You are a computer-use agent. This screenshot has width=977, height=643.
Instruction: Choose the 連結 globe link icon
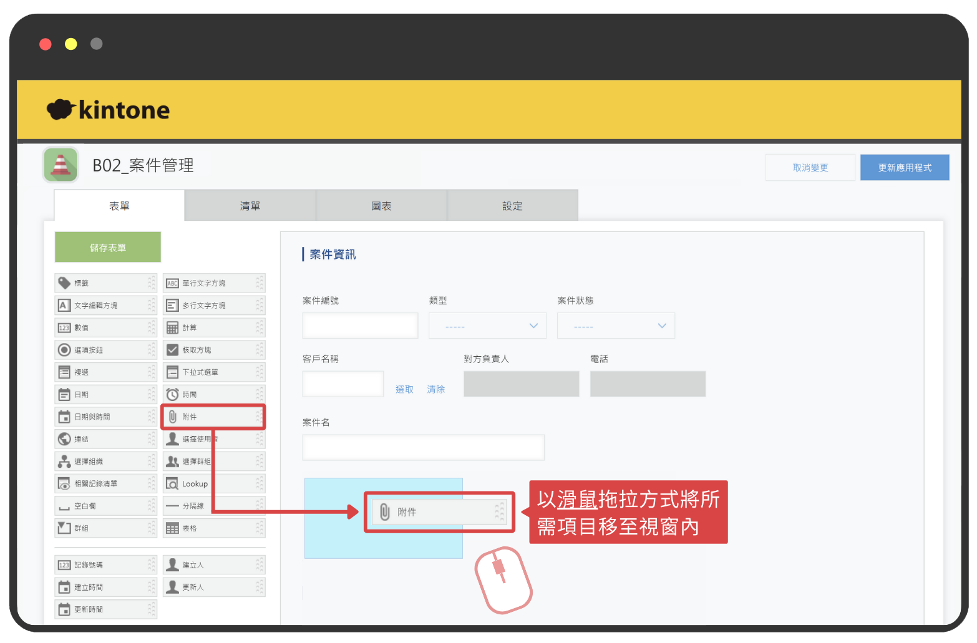[x=64, y=439]
